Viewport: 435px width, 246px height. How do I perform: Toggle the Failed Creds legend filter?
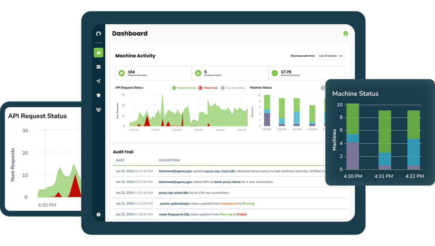click(x=208, y=88)
